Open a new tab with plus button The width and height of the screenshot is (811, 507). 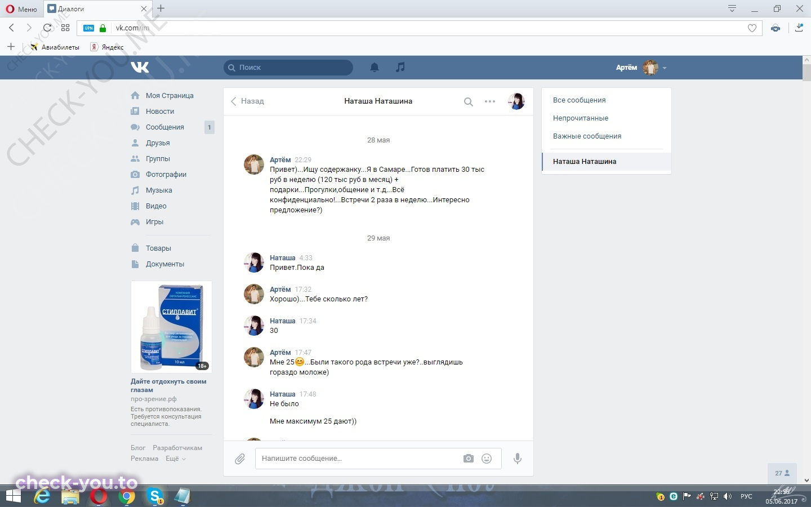pos(161,8)
